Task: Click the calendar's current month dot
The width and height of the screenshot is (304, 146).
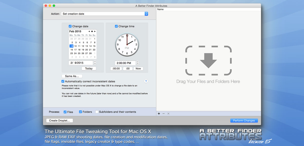Action: coord(92,32)
